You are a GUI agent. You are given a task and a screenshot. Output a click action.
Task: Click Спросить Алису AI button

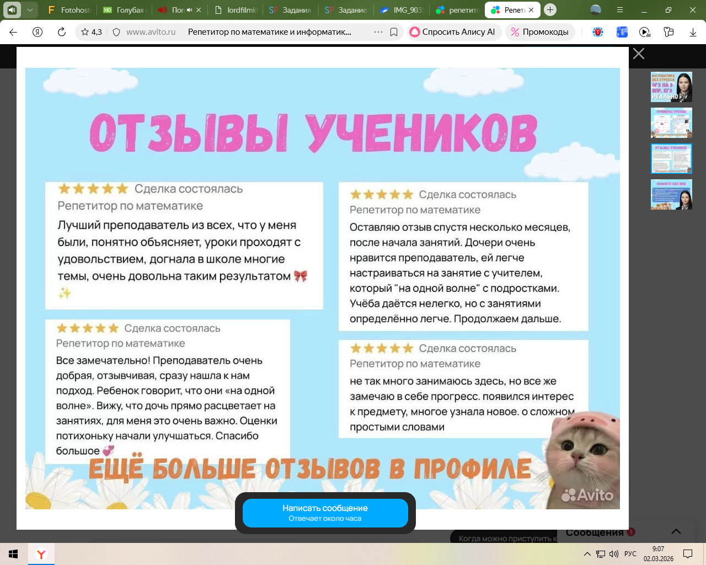(454, 32)
